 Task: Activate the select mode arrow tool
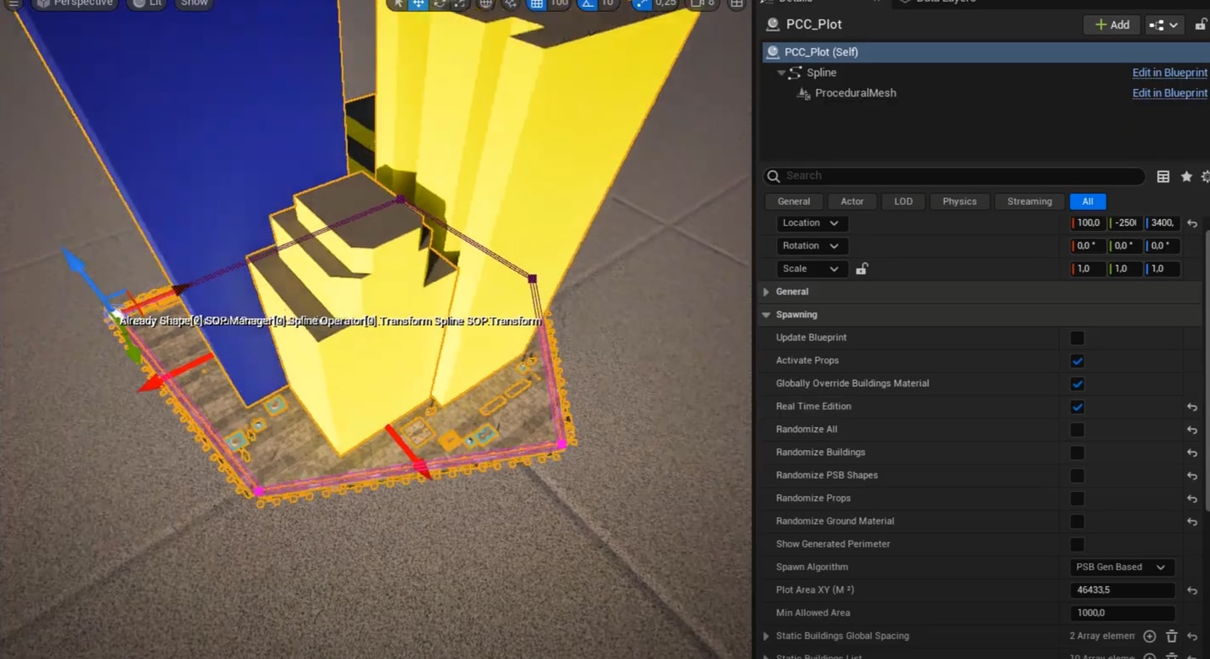pos(399,4)
